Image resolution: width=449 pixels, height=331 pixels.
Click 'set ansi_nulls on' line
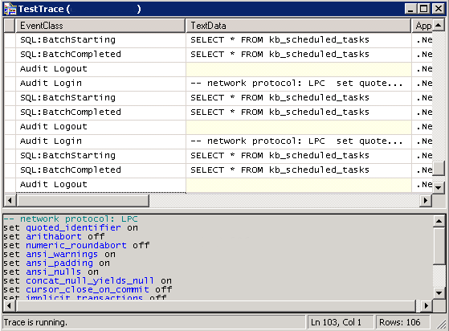(51, 272)
